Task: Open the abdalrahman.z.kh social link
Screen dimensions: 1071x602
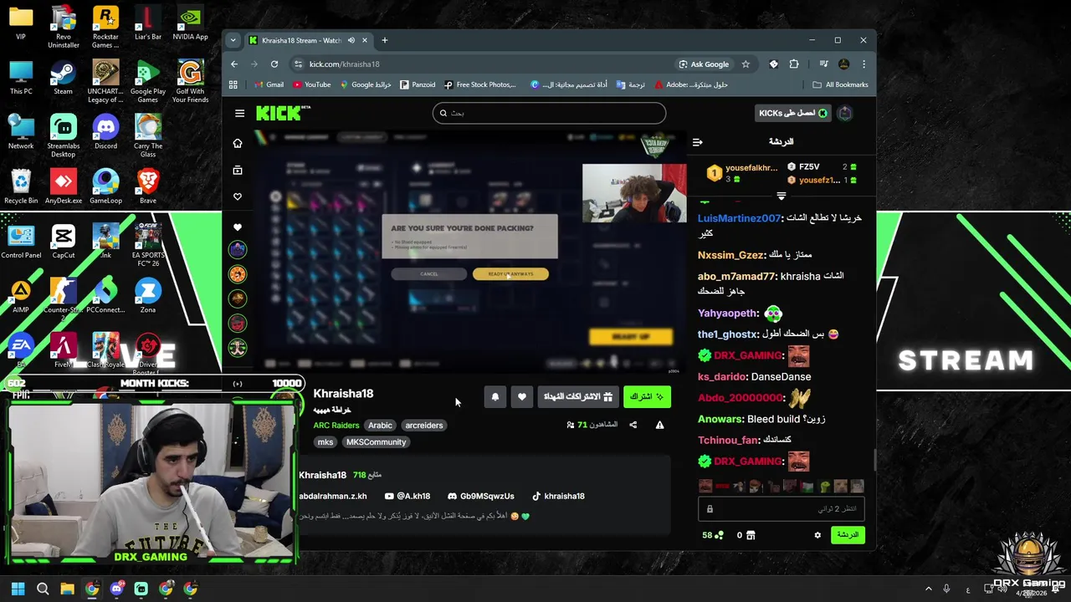Action: coord(333,496)
